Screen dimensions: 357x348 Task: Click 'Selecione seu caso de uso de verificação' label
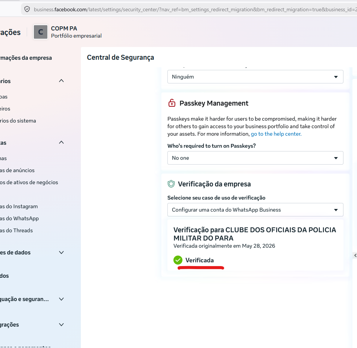point(216,198)
